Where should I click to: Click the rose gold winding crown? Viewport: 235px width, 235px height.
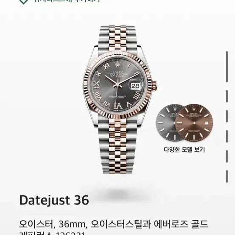coord(154,85)
